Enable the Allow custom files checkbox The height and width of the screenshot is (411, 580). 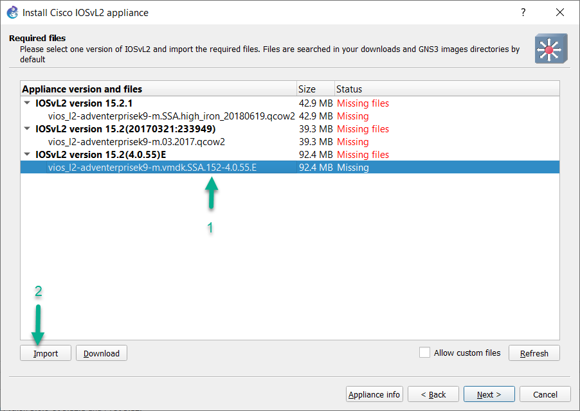424,353
